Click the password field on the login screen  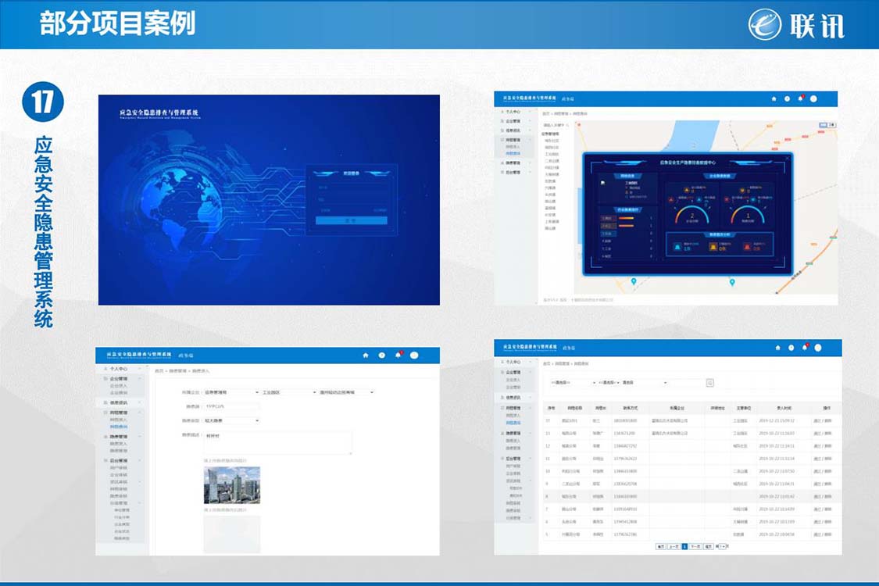pyautogui.click(x=352, y=199)
